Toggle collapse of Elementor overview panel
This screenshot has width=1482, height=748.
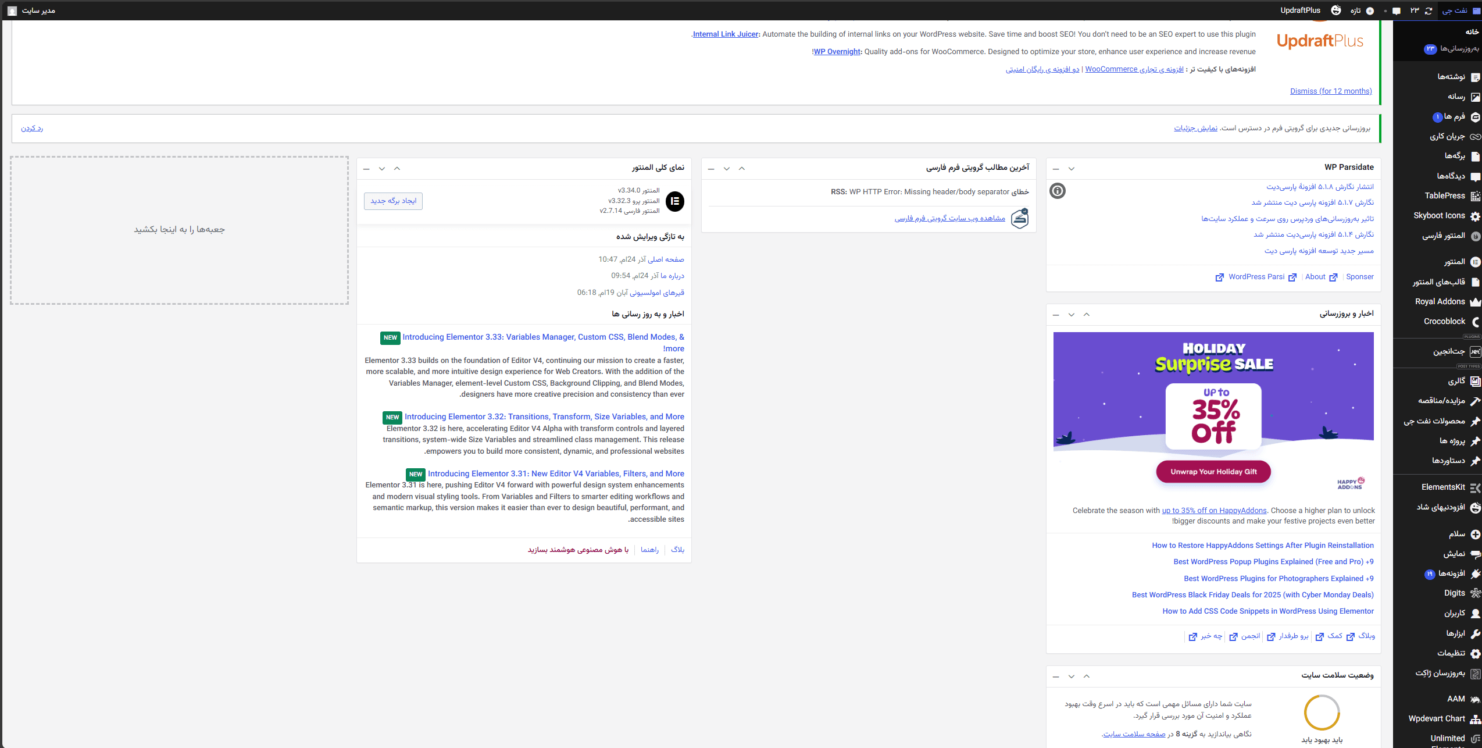(x=366, y=169)
